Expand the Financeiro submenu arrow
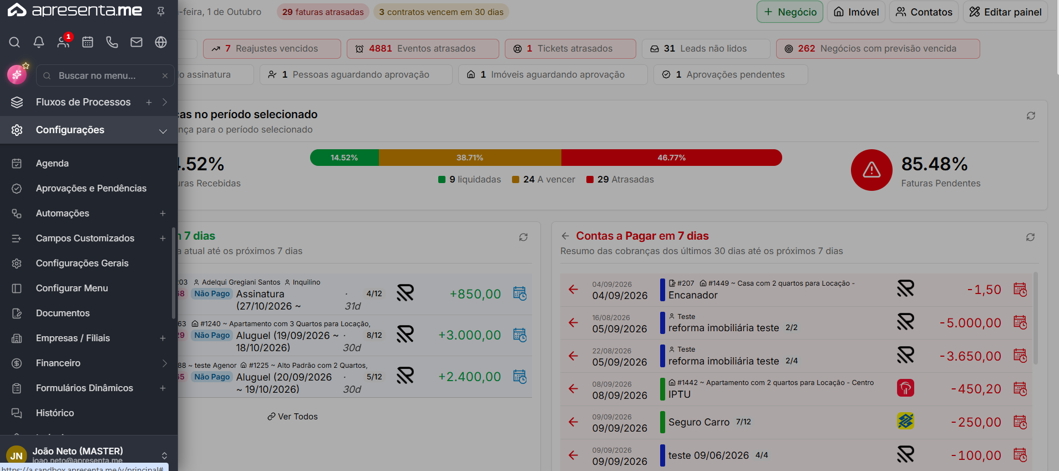The height and width of the screenshot is (471, 1059). pyautogui.click(x=165, y=363)
